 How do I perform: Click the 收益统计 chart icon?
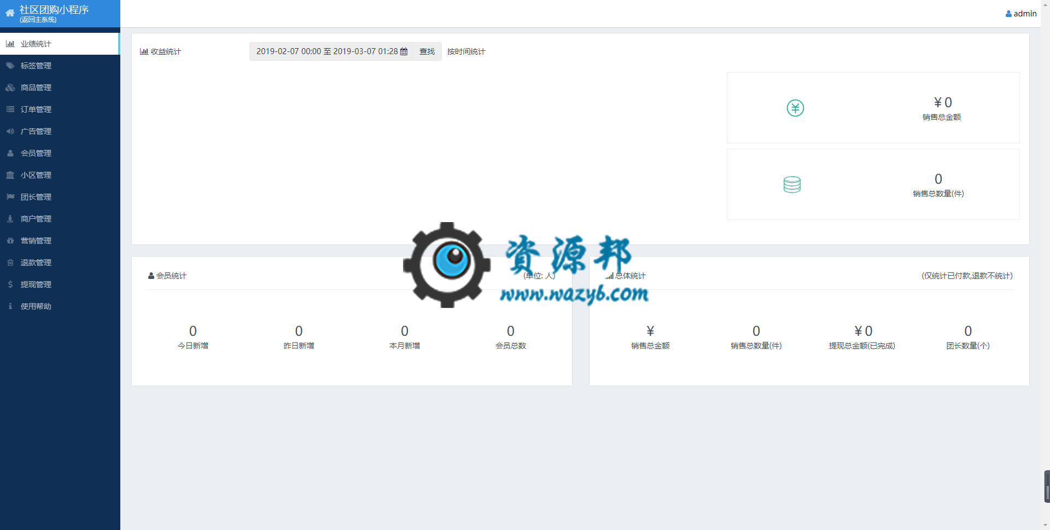(144, 51)
